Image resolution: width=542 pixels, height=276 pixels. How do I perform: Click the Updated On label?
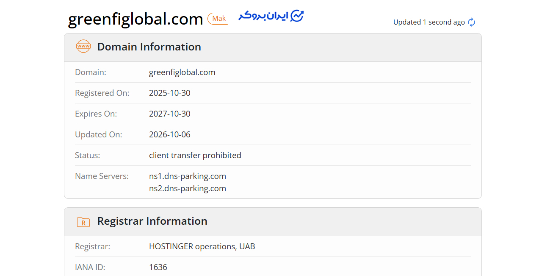click(99, 134)
